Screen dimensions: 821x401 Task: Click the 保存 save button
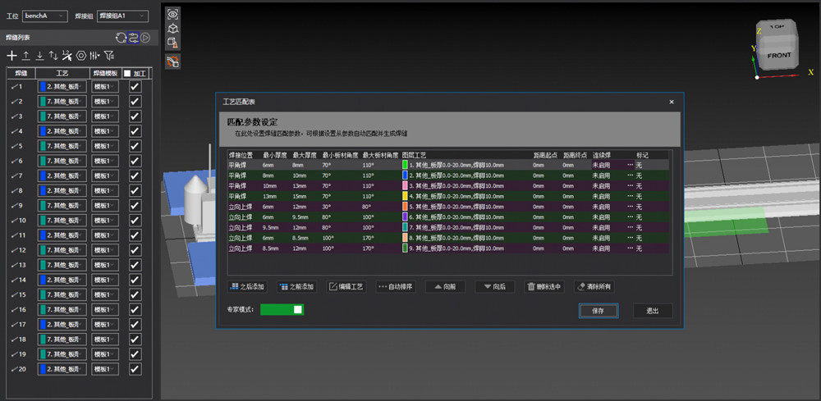pyautogui.click(x=598, y=311)
